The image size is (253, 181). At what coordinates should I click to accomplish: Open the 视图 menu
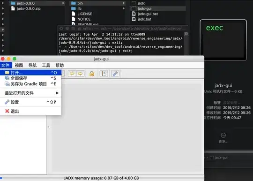point(19,65)
